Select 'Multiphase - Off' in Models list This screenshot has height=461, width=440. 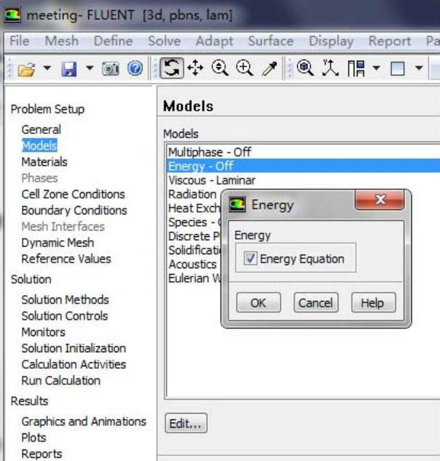(x=303, y=152)
